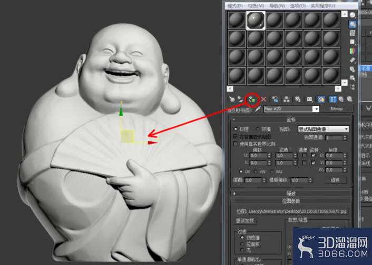Expand the 噪波 rollout
This screenshot has height=265, width=372.
click(291, 193)
